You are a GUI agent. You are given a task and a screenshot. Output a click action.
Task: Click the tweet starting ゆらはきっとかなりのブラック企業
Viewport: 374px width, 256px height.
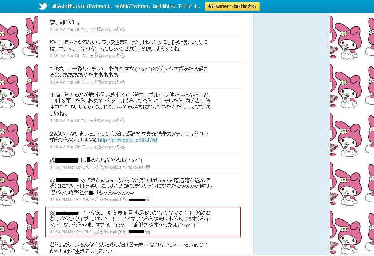[128, 45]
